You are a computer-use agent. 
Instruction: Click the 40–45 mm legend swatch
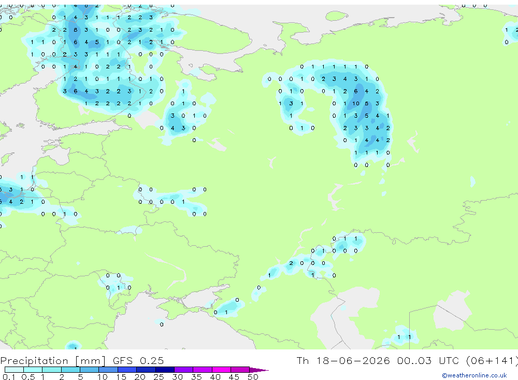tap(221, 370)
